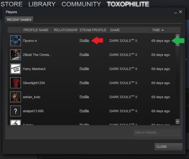This screenshot has height=159, width=189.
Task: Click 69 days ago in skalpel13.666 row
Action: click(161, 111)
